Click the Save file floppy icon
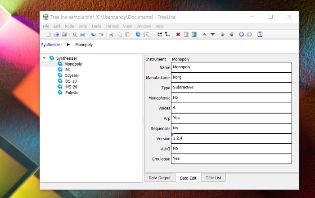 (64, 35)
